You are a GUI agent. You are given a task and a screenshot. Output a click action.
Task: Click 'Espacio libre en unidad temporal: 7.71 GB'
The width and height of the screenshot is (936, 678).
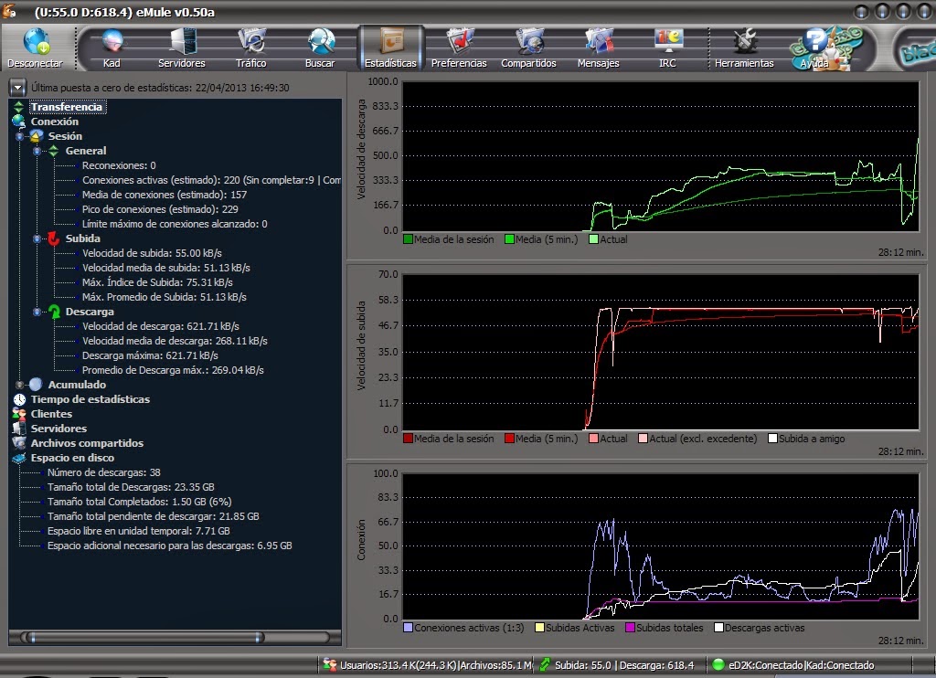point(139,531)
